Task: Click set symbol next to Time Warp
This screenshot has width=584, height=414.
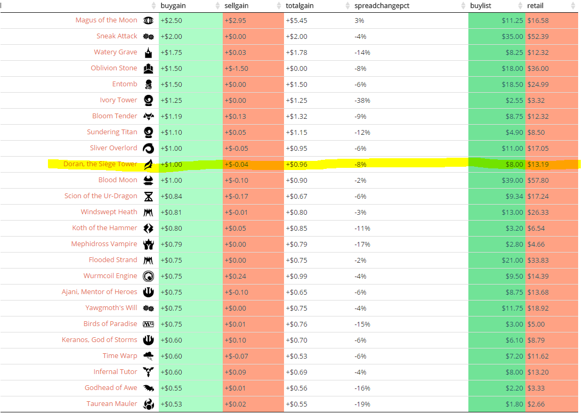Action: coord(148,356)
